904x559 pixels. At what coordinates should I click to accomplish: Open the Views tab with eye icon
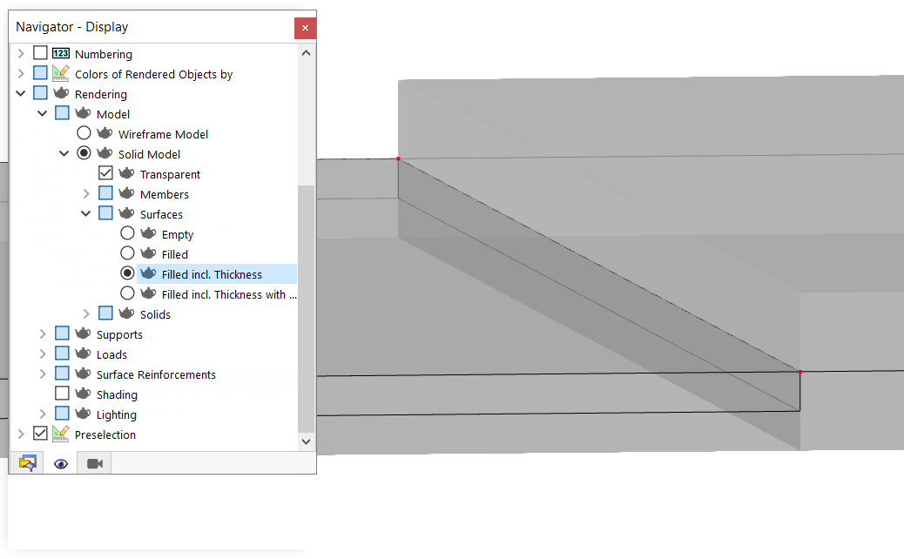[61, 463]
